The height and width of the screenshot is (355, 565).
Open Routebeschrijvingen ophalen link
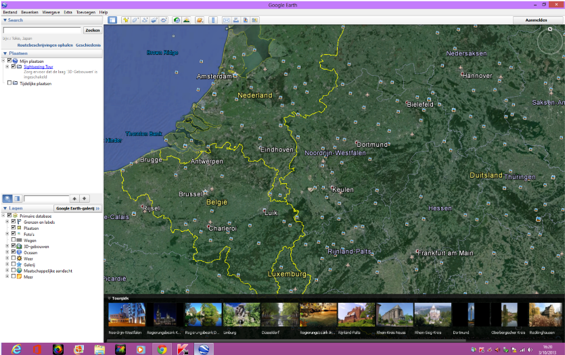click(x=45, y=45)
